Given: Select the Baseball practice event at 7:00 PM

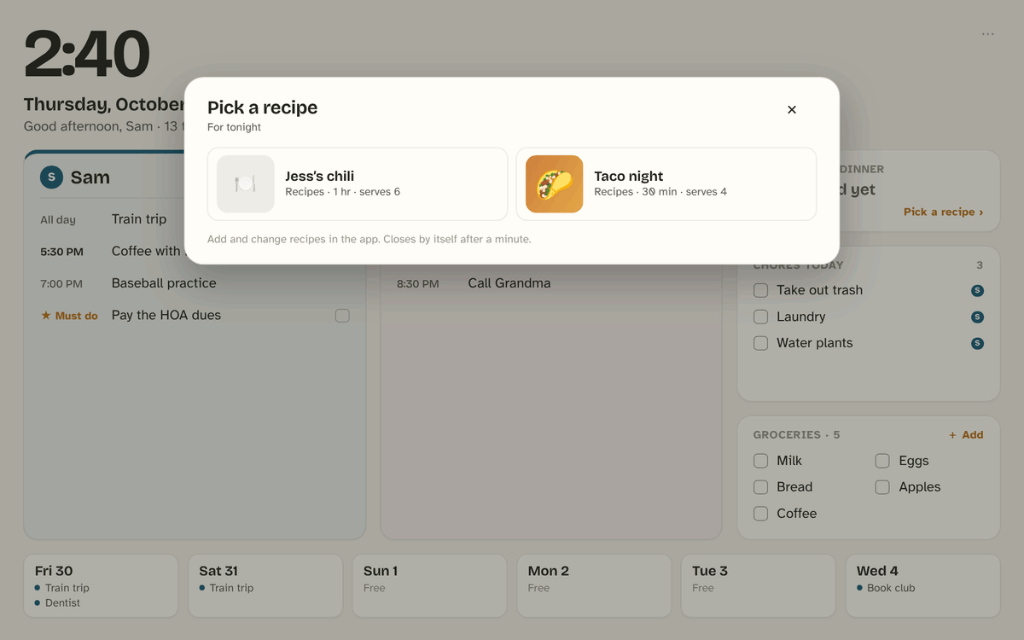Looking at the screenshot, I should 195,283.
